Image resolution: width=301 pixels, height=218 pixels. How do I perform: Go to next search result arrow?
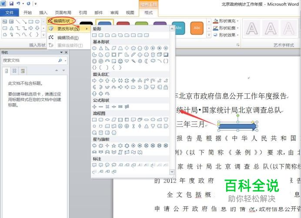point(64,70)
